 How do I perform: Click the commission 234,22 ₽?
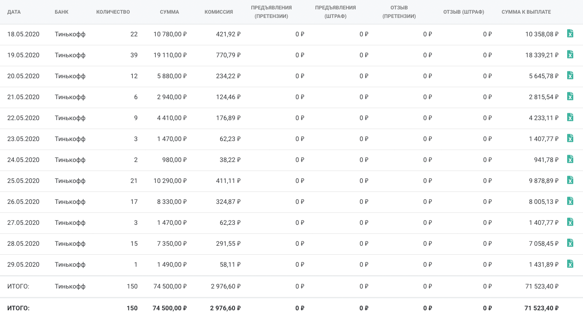[229, 76]
